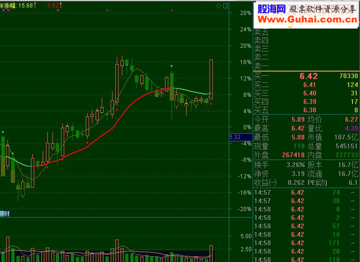Select the 卖二 ask level row
This screenshot has height=262, width=360.
(x=307, y=57)
